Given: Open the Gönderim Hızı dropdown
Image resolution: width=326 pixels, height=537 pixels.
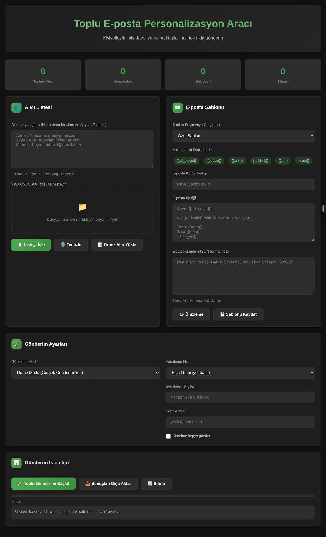Looking at the screenshot, I should (240, 373).
